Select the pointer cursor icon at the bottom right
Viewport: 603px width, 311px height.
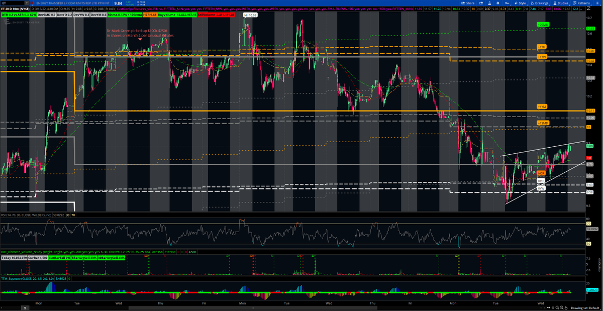[566, 308]
